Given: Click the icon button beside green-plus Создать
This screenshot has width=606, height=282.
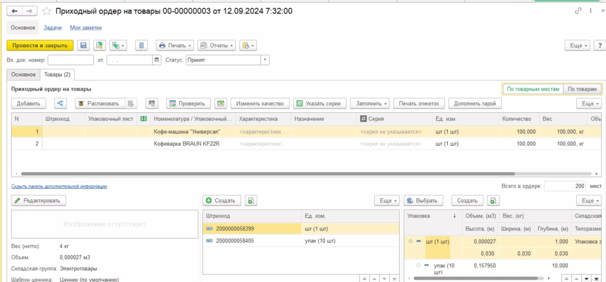Looking at the screenshot, I should point(250,200).
